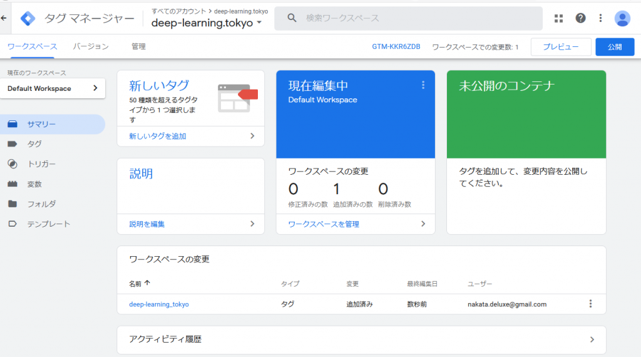The image size is (641, 357).
Task: Open the Google apps grid icon
Action: (558, 18)
